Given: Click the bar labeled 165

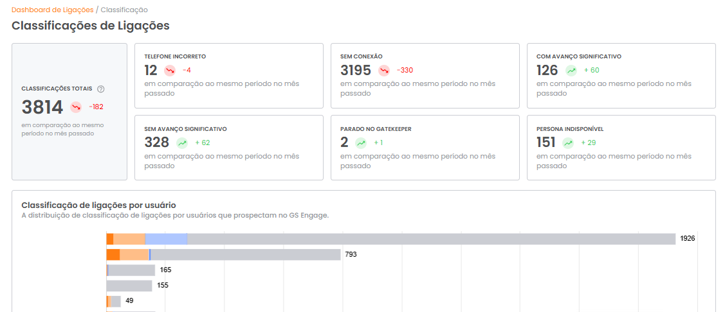Looking at the screenshot, I should [131, 270].
